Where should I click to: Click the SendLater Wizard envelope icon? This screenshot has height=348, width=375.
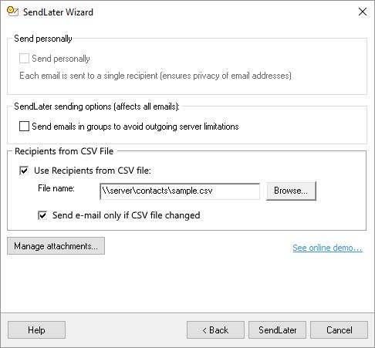[12, 12]
